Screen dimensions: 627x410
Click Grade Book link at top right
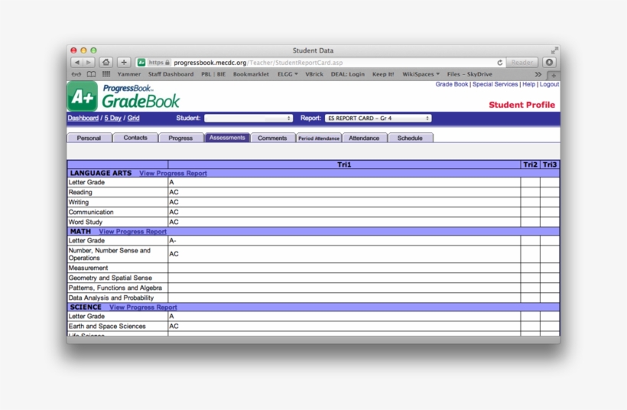point(451,84)
